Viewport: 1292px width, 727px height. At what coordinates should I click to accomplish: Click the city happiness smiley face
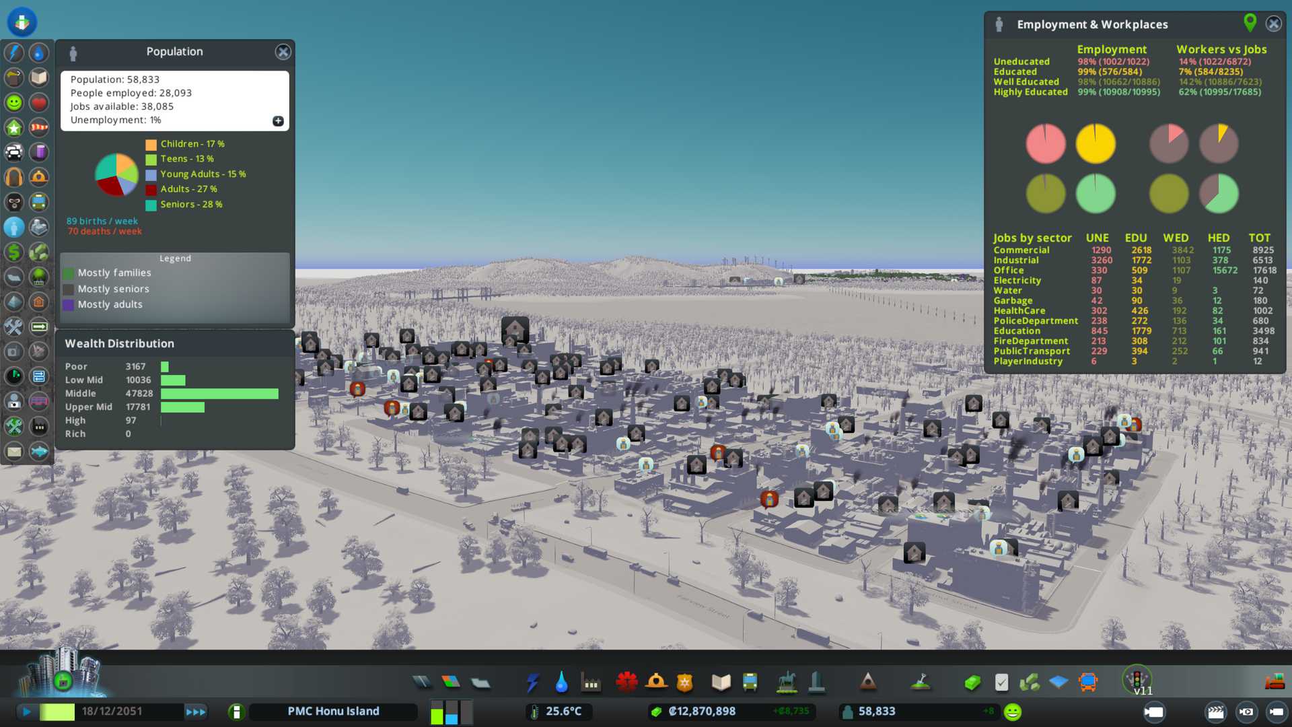tap(1012, 712)
